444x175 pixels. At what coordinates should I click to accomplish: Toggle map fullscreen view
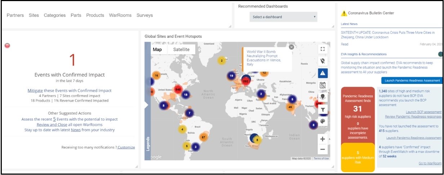tap(323, 49)
